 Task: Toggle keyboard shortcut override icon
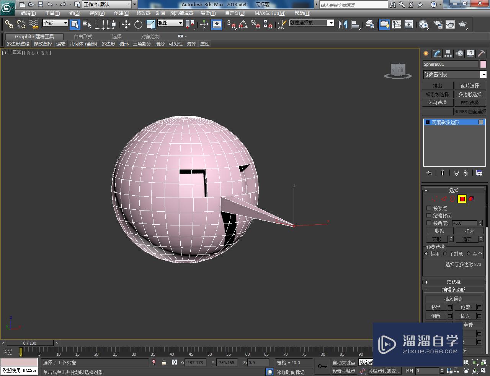pos(217,24)
